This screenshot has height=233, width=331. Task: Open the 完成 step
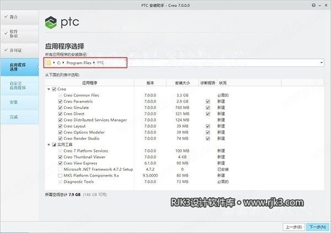click(x=20, y=117)
